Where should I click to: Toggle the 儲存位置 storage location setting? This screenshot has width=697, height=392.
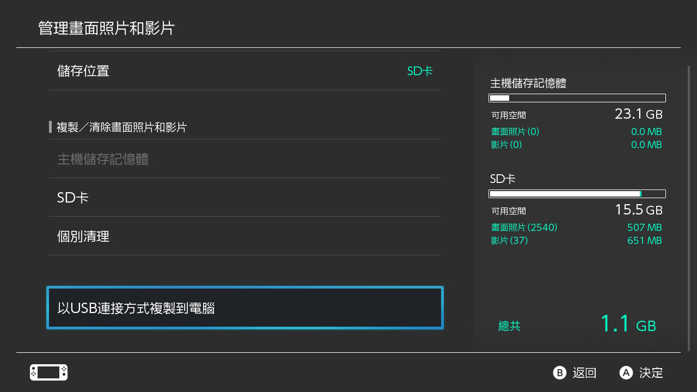click(x=245, y=71)
